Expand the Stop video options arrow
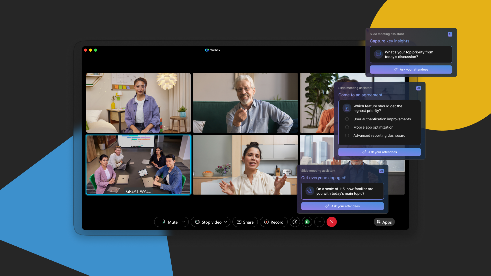This screenshot has height=276, width=491. (226, 222)
